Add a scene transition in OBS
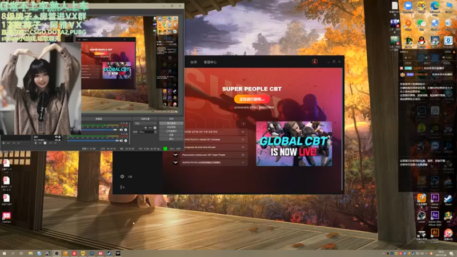 [x=146, y=127]
